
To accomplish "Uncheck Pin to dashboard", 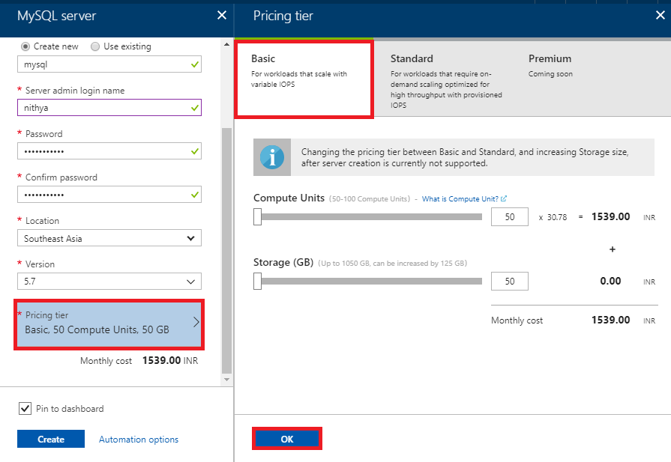I will (x=25, y=408).
